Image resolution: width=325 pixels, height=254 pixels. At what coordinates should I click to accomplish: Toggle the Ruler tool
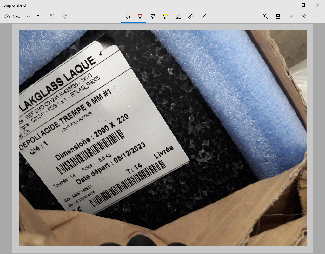191,17
